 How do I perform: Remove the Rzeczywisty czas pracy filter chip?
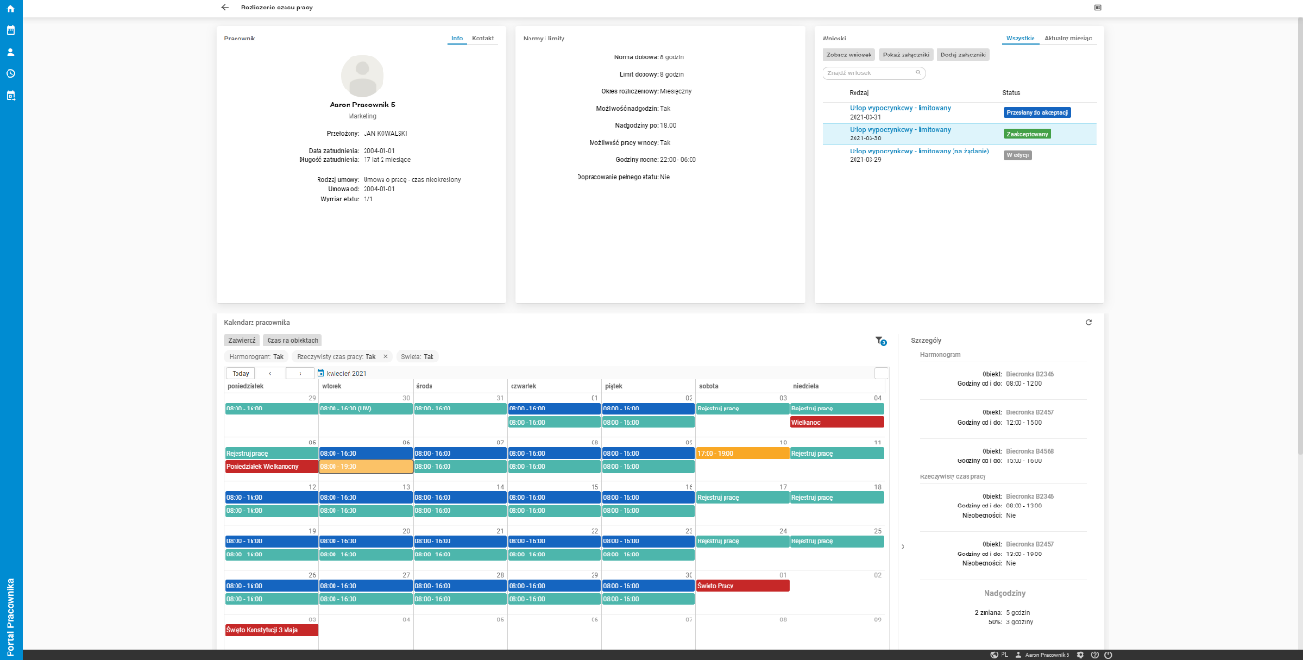click(385, 357)
